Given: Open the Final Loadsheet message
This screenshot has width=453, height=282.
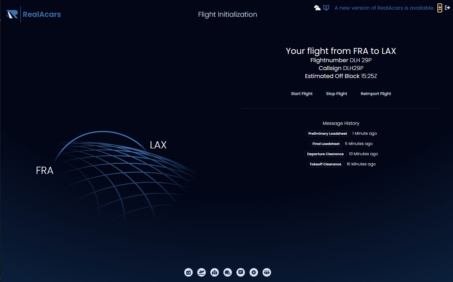Looking at the screenshot, I should [326, 144].
